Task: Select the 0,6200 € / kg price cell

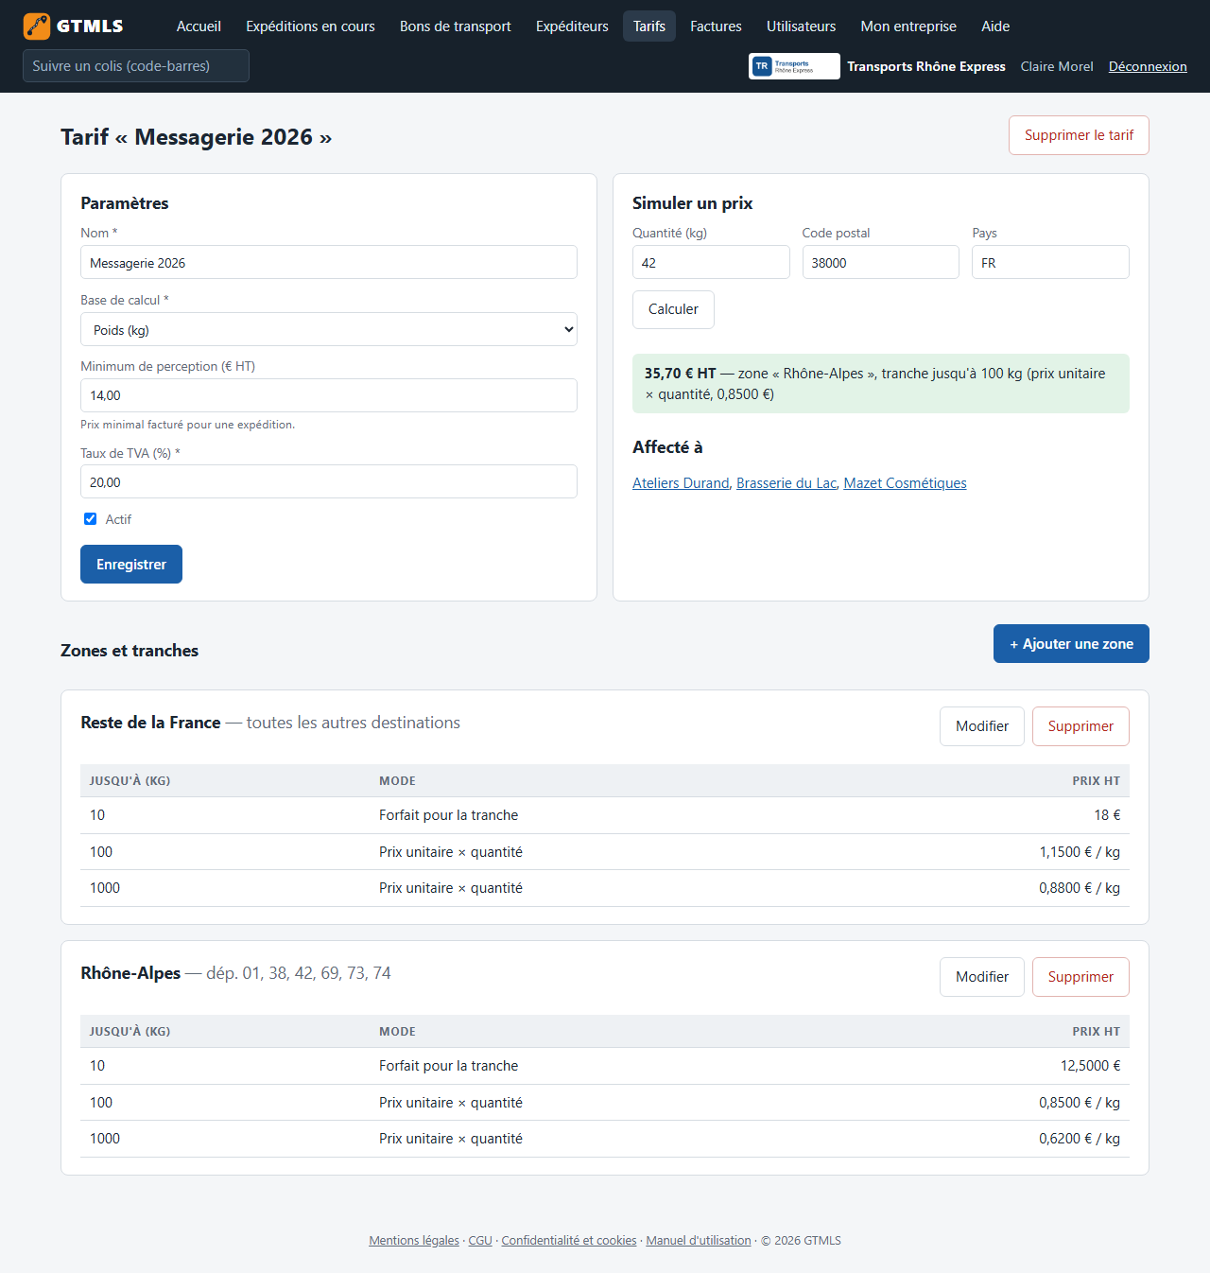Action: [1080, 1139]
